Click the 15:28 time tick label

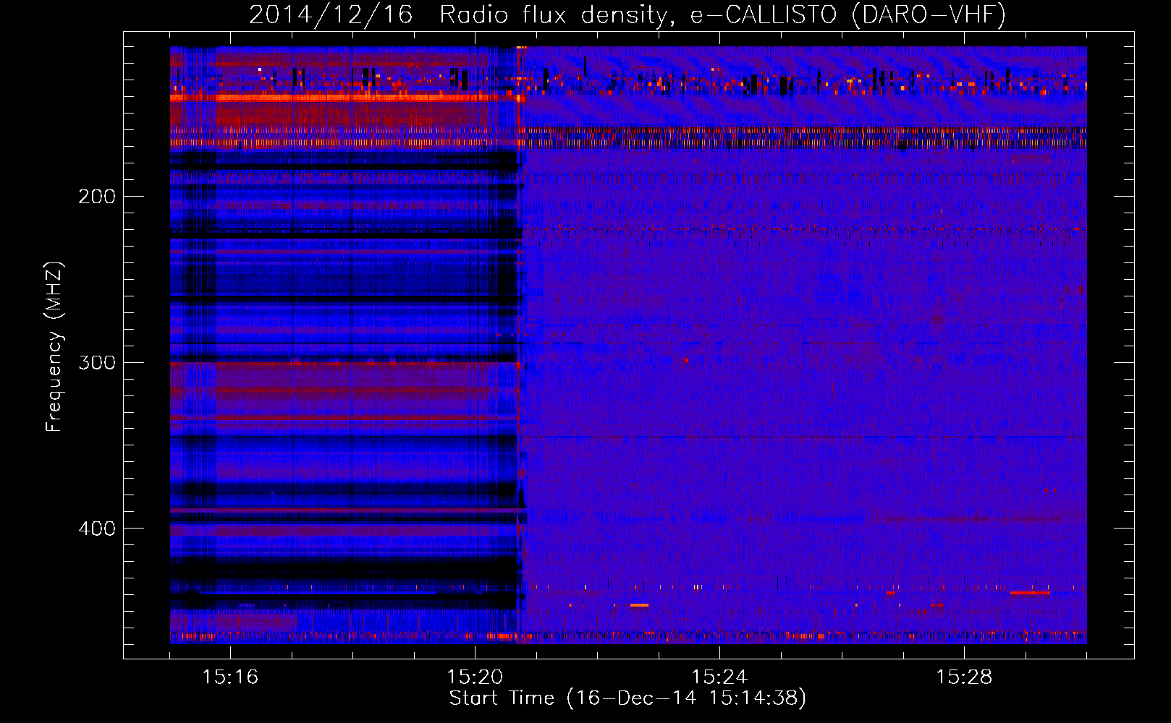[x=964, y=677]
